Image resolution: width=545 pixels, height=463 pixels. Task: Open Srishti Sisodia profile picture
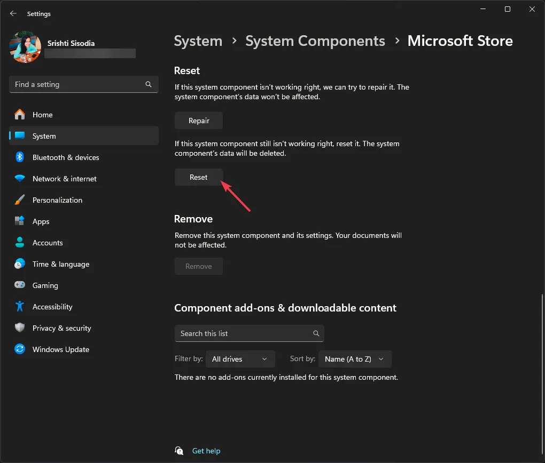click(25, 47)
